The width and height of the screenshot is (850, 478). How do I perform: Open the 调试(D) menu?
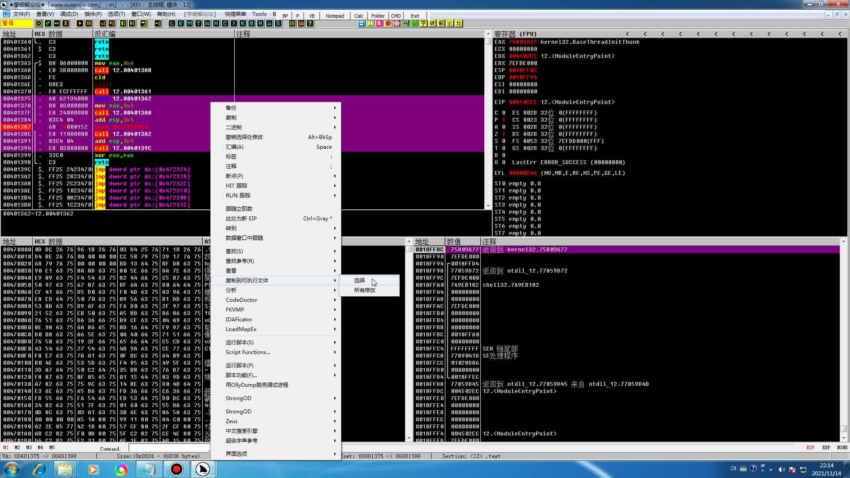(69, 14)
